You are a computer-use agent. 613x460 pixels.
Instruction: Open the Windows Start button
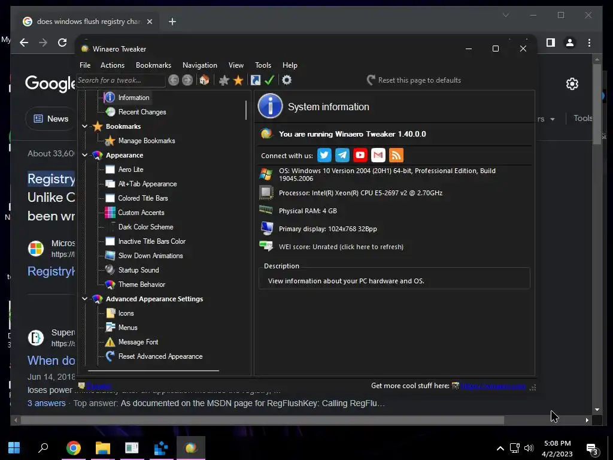pos(14,448)
